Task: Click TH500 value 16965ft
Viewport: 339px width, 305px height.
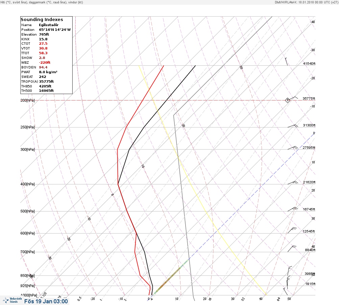Action: pyautogui.click(x=46, y=90)
